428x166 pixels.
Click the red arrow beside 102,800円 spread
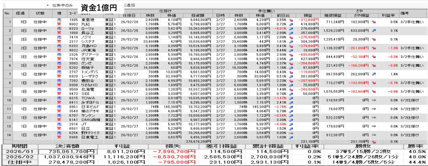(x=373, y=22)
